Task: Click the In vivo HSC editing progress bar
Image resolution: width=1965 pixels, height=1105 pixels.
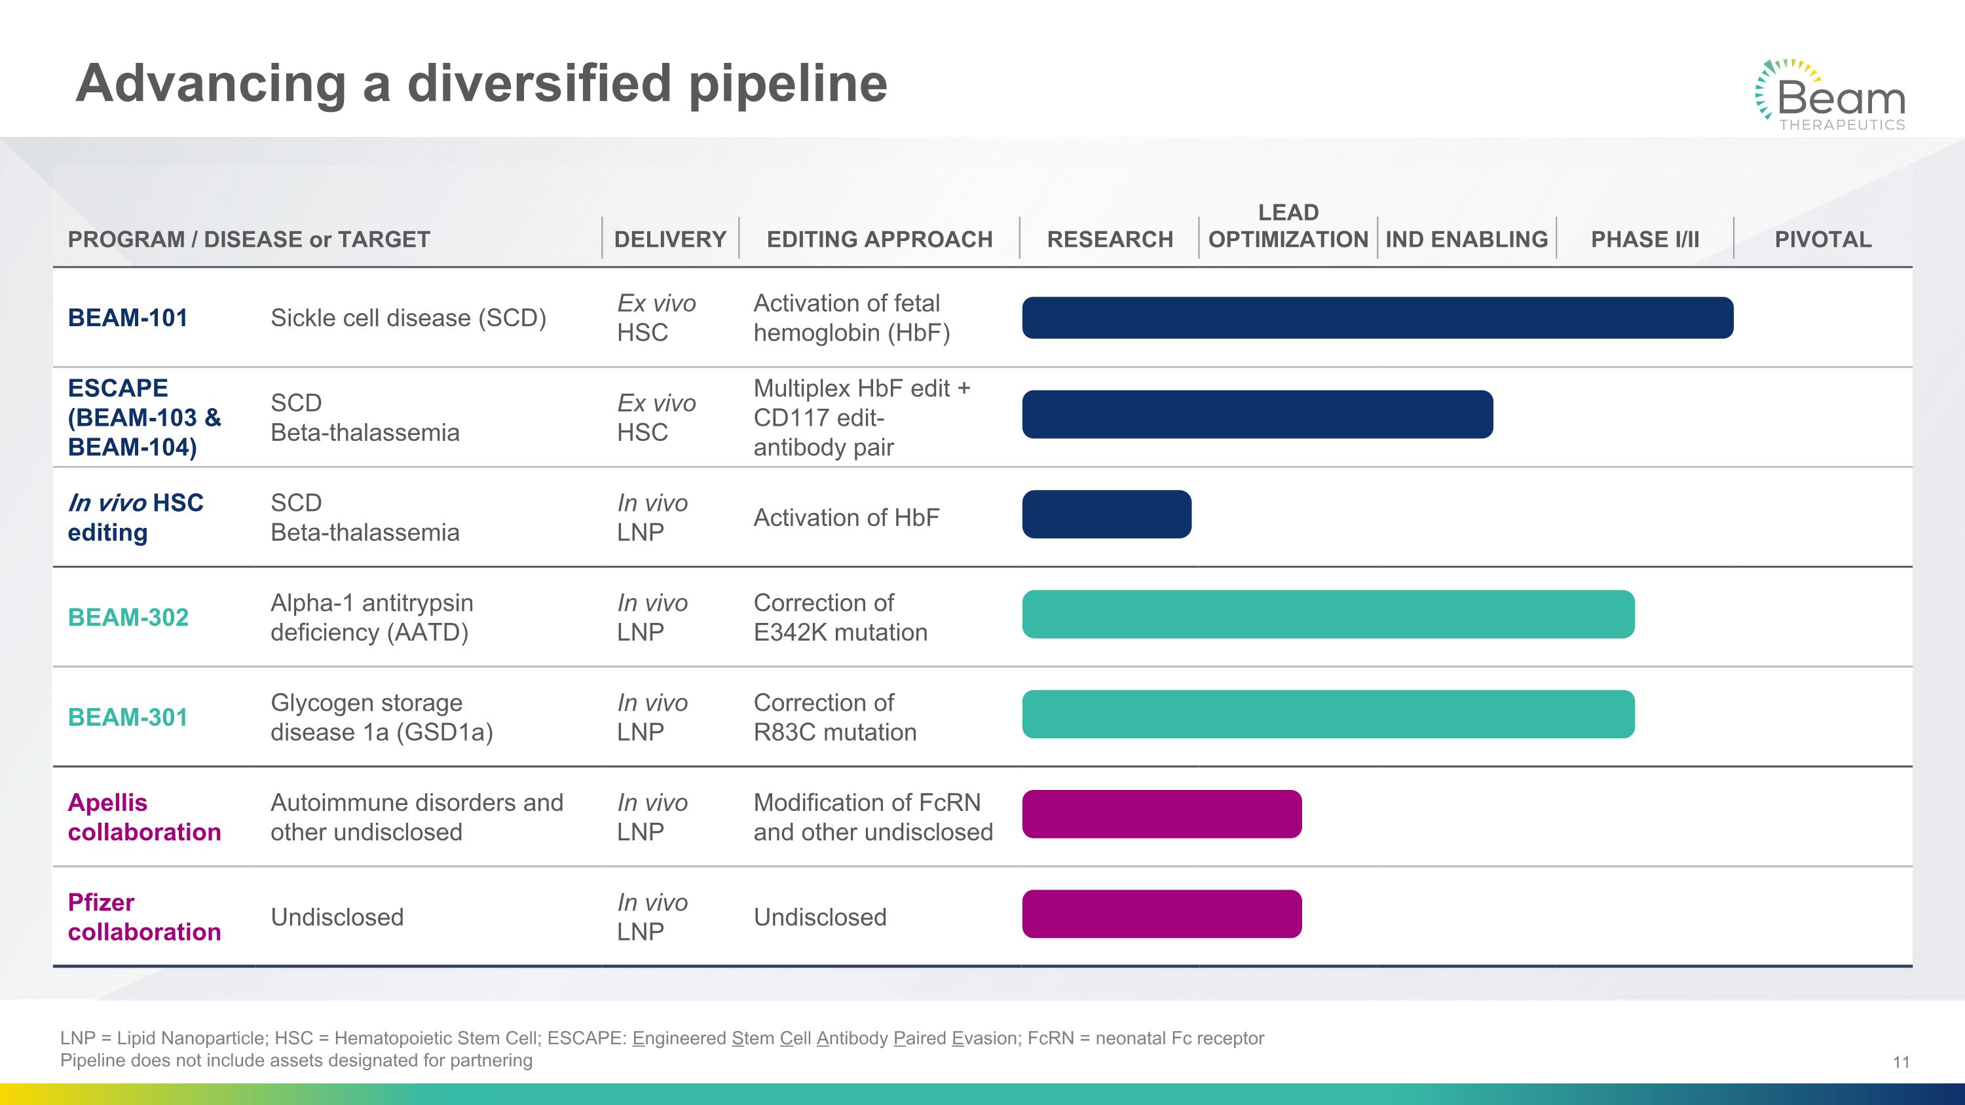Action: (x=1106, y=514)
